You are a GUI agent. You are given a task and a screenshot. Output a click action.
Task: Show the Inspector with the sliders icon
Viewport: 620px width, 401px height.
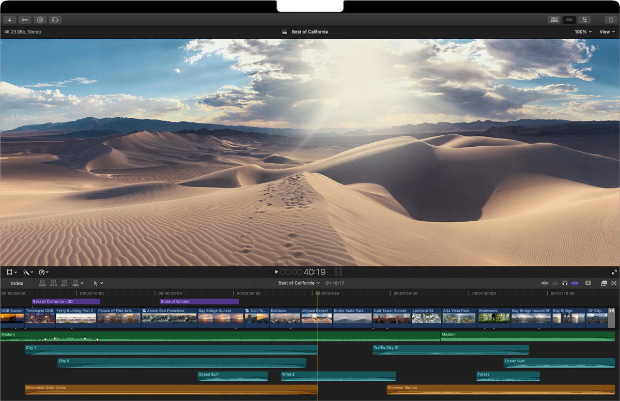584,20
